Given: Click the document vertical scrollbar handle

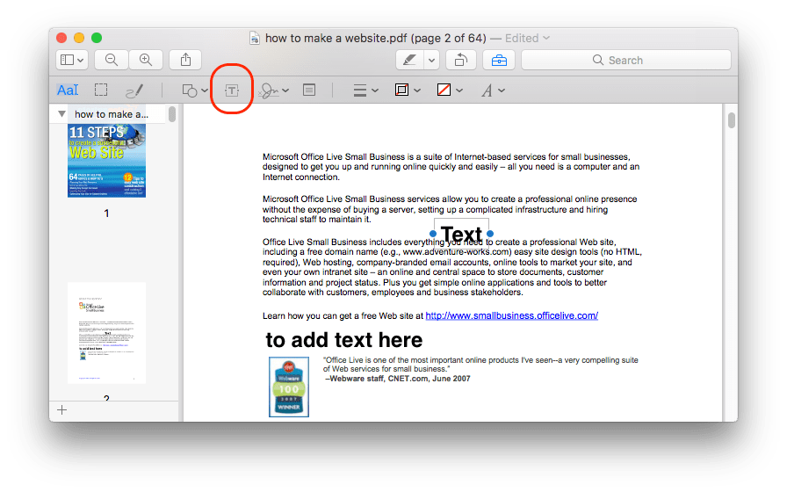Looking at the screenshot, I should coord(732,120).
